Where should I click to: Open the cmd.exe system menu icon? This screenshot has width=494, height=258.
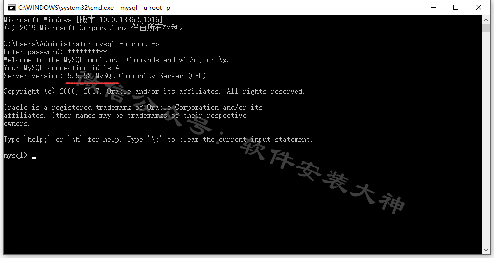point(11,8)
